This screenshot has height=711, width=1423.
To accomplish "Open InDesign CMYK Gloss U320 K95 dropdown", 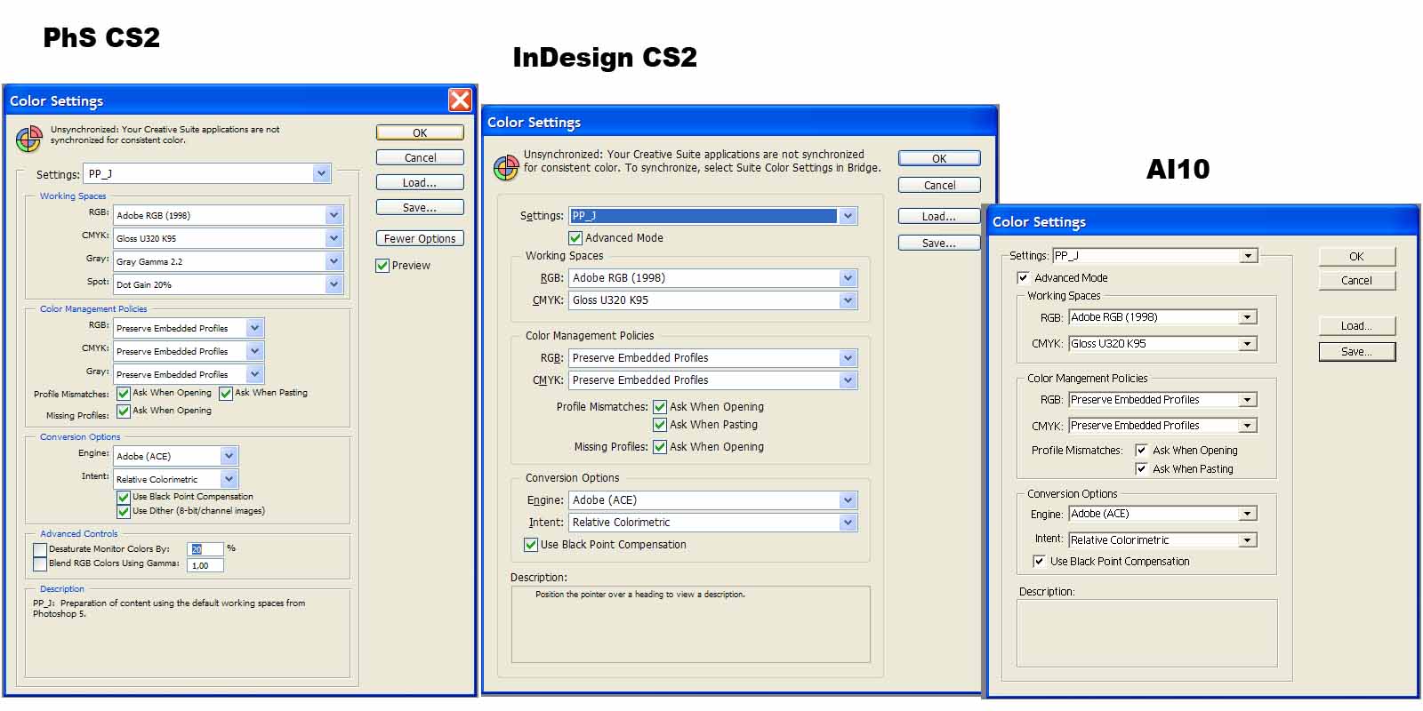I will [x=713, y=300].
